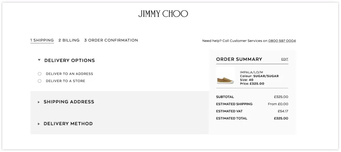This screenshot has height=152, width=341.
Task: Go to the 2 Billing step
Action: coord(69,40)
